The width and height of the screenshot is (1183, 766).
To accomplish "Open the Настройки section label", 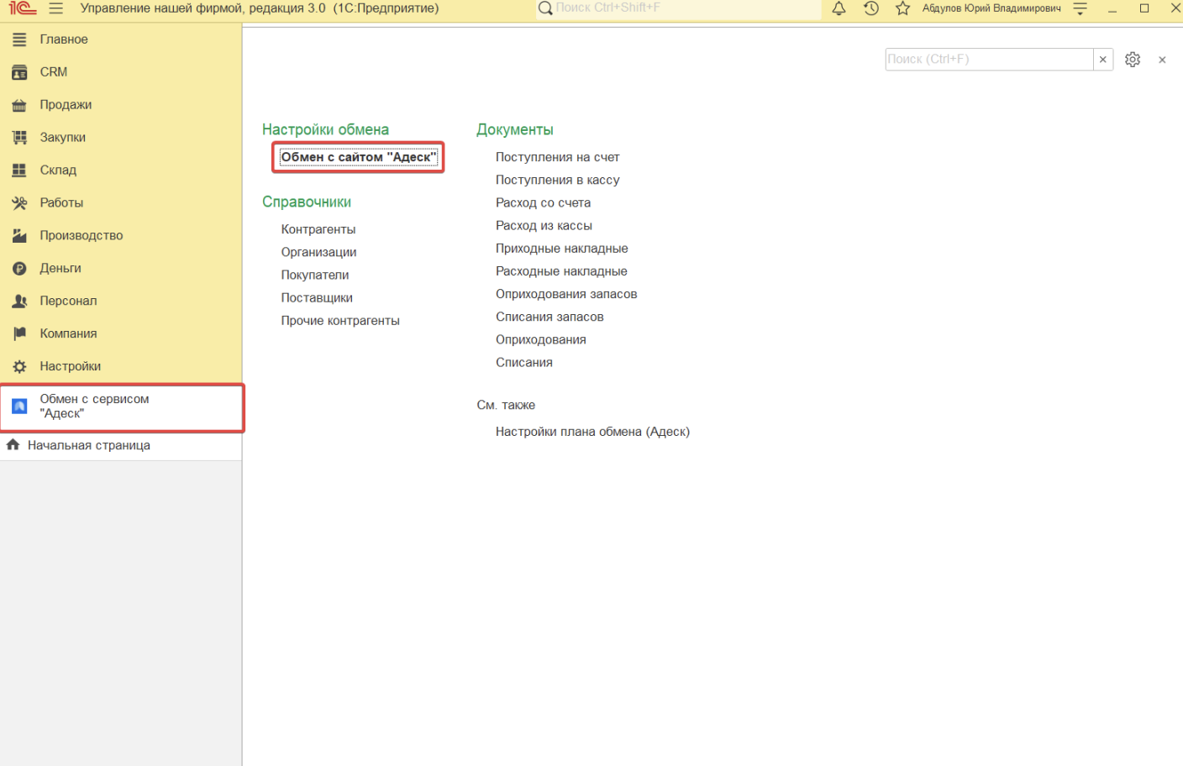I will point(71,367).
